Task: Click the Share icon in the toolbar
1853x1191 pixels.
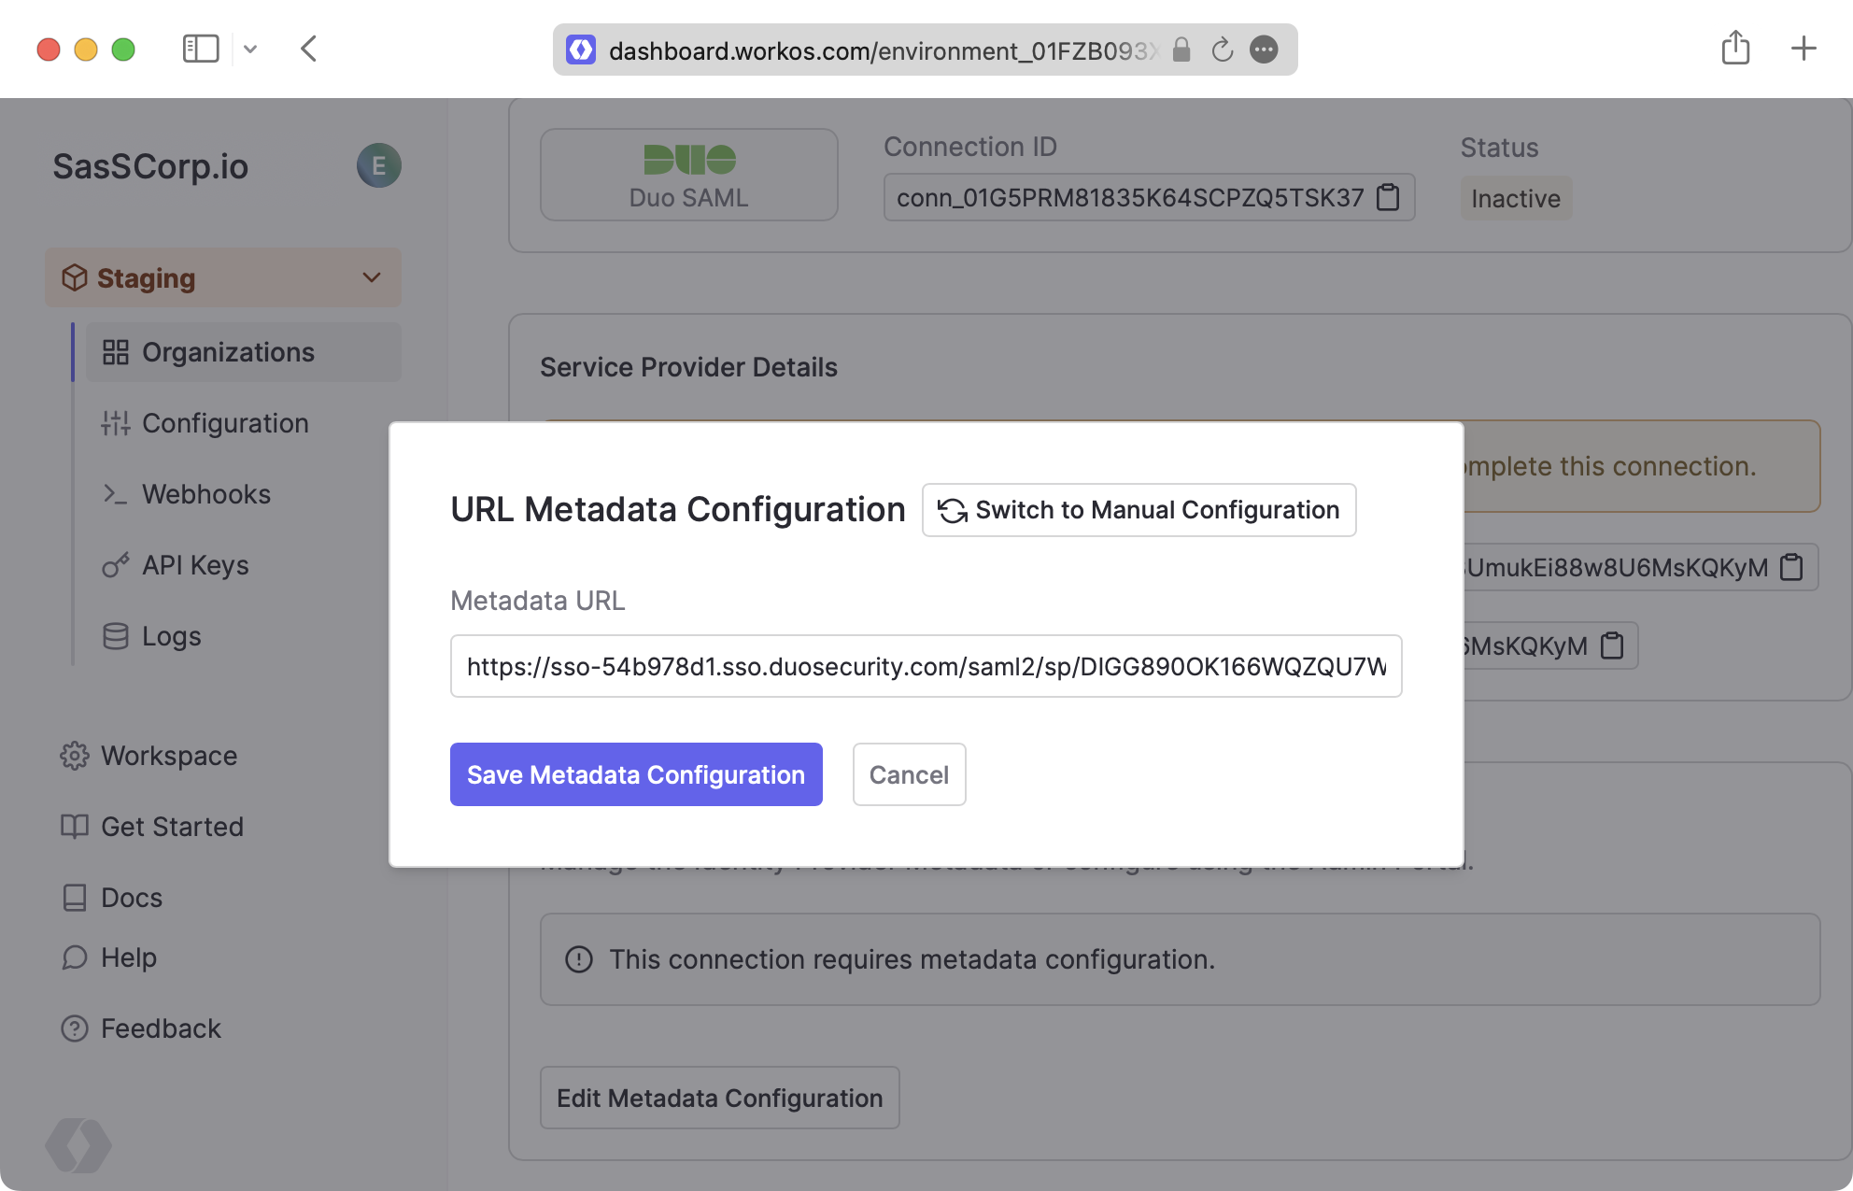Action: coord(1735,49)
